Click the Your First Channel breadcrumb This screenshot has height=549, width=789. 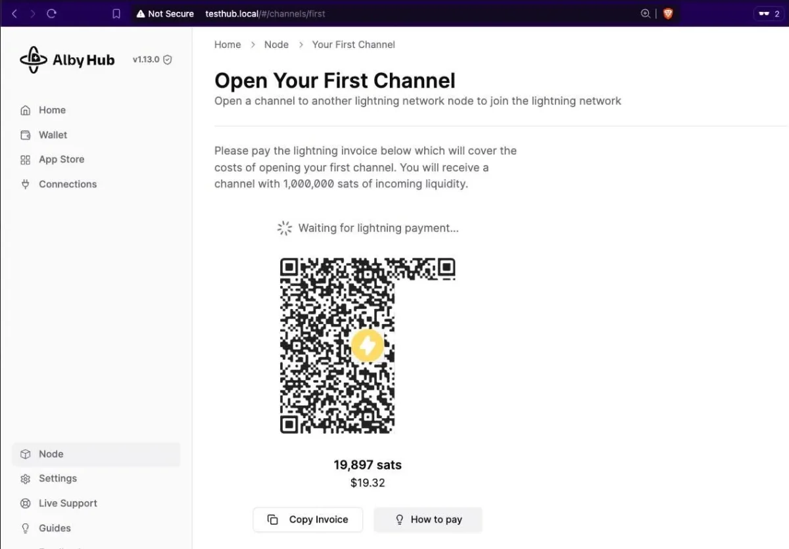[354, 45]
